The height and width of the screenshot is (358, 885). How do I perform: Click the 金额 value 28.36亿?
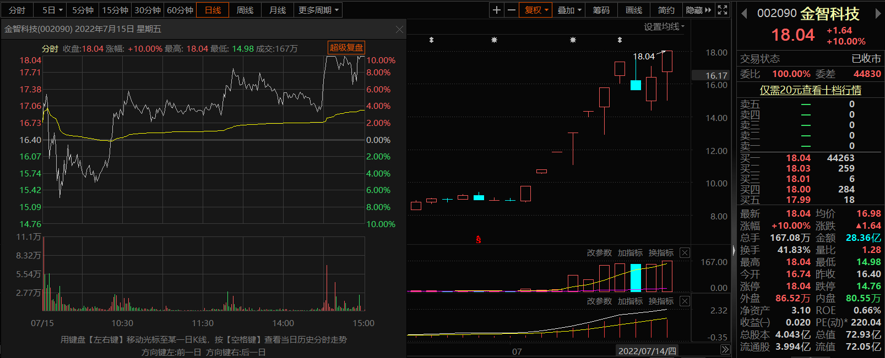pos(863,238)
